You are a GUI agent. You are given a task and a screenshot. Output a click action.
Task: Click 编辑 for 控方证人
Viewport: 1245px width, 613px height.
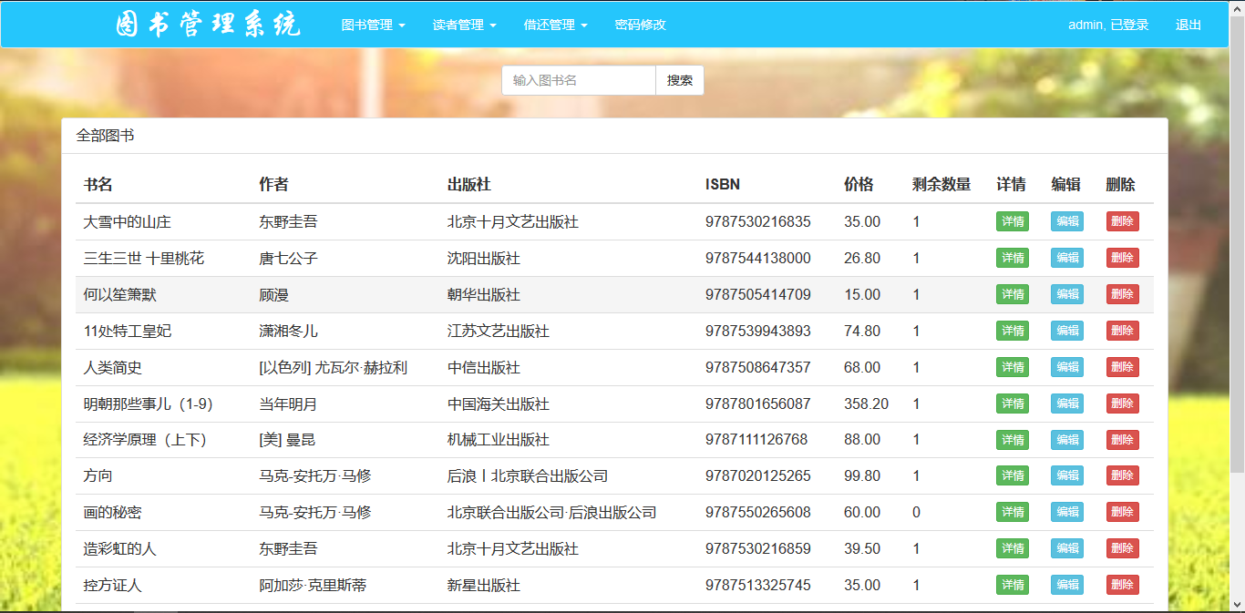coord(1067,585)
